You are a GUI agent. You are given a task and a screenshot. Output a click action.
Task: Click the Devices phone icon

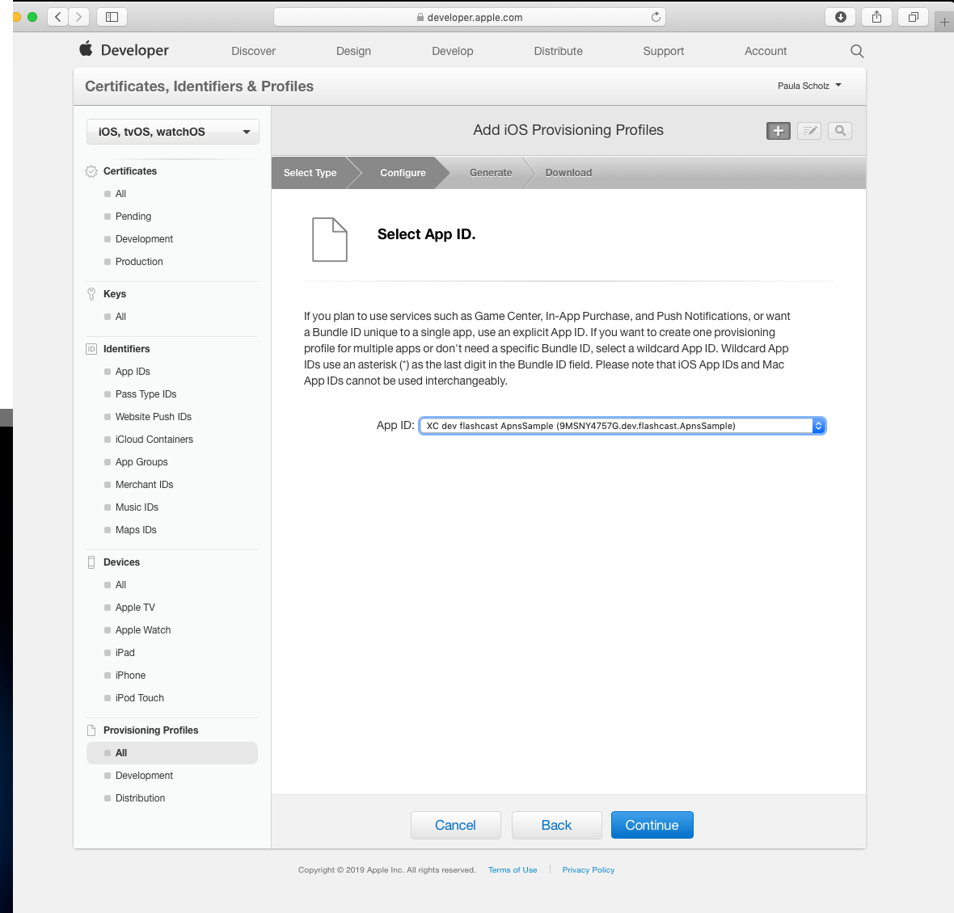91,562
